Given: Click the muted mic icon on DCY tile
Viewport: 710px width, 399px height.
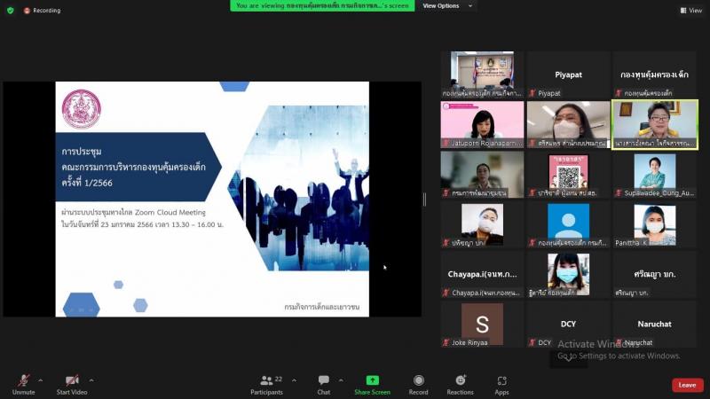Looking at the screenshot, I should pos(532,342).
